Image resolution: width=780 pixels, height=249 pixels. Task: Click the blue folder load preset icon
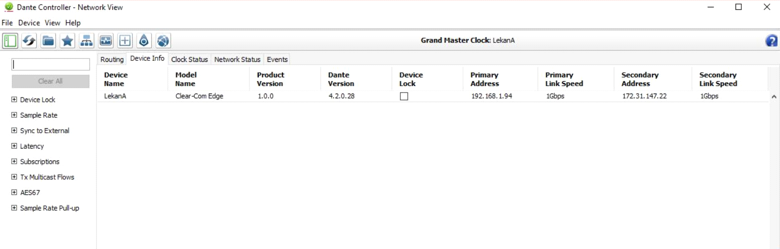click(x=48, y=41)
